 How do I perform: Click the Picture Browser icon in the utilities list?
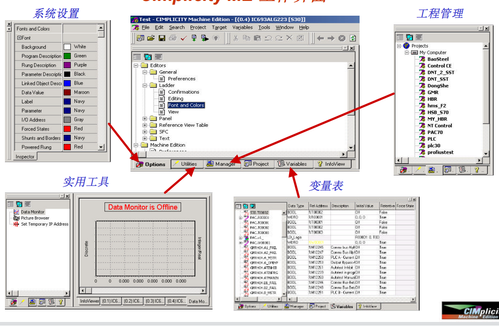(17, 218)
